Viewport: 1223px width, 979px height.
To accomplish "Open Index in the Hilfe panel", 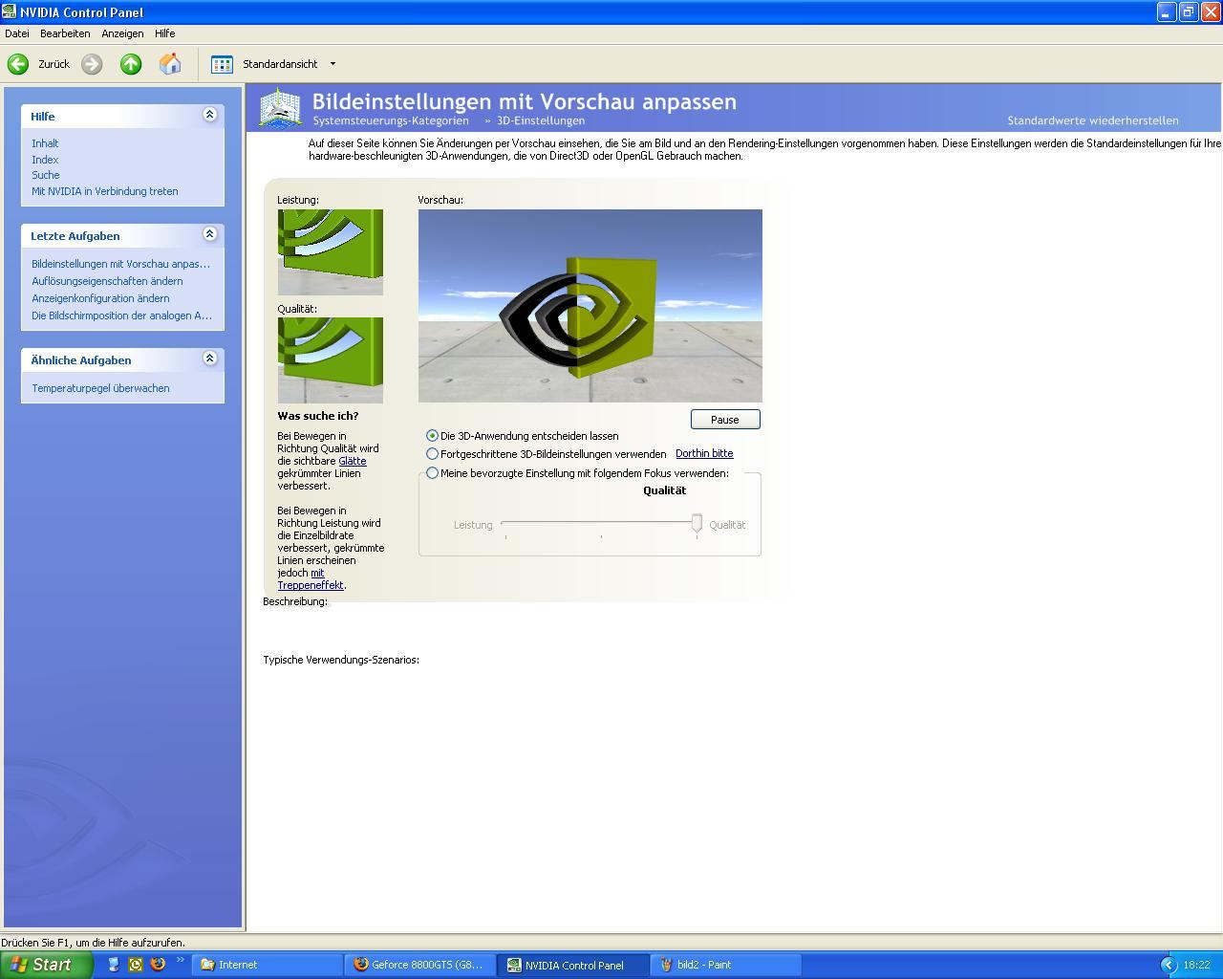I will [x=45, y=160].
